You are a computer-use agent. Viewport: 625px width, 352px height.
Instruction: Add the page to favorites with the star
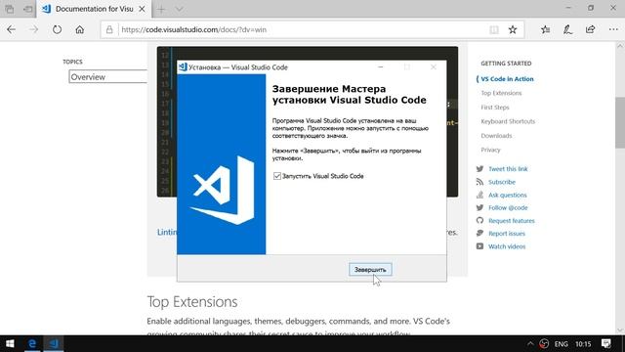pos(513,29)
